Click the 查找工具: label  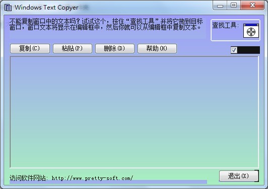coord(226,26)
